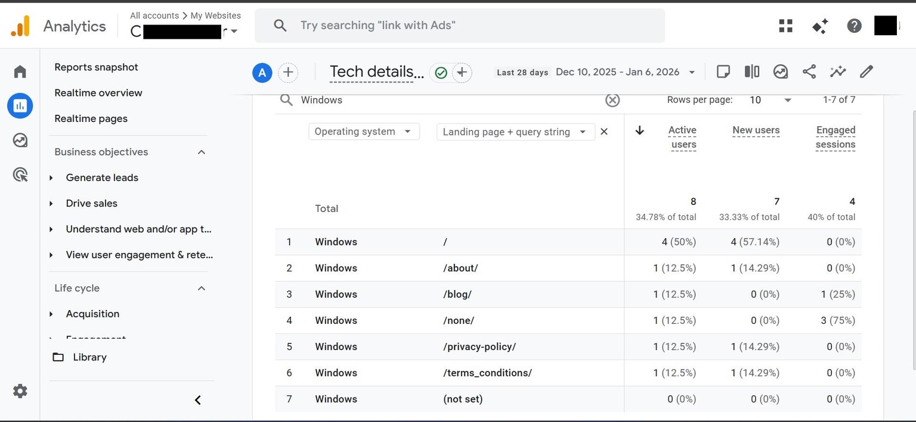Viewport: 916px width, 422px height.
Task: Open Landing page + query string dropdown
Action: tap(516, 132)
